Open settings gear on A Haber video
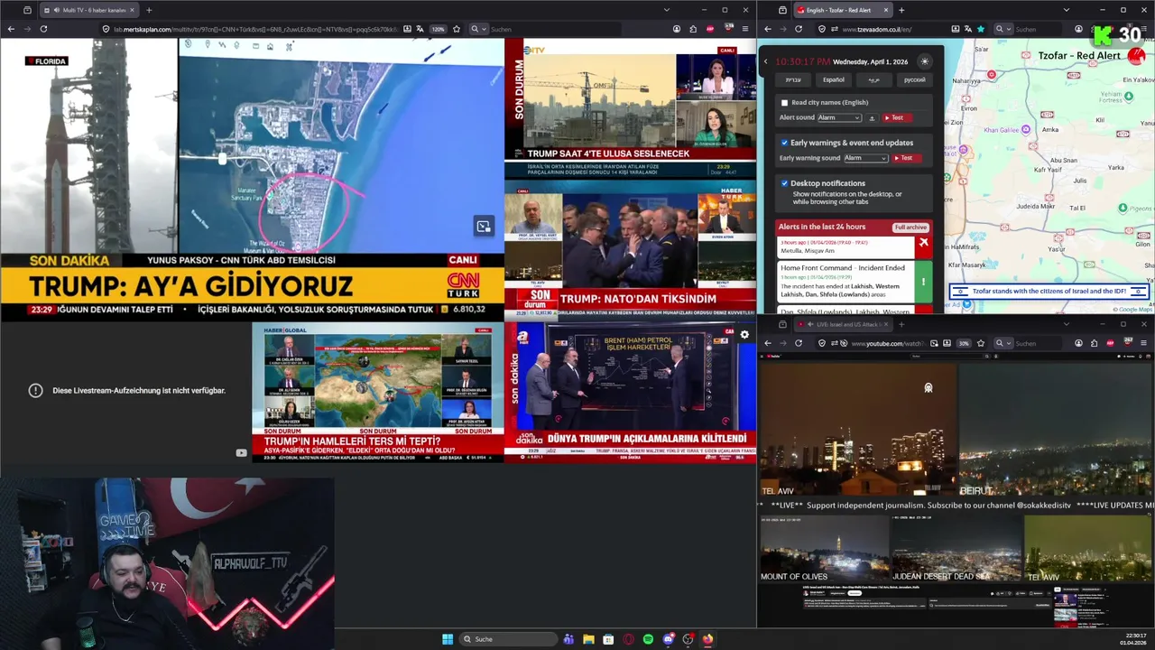 point(744,335)
